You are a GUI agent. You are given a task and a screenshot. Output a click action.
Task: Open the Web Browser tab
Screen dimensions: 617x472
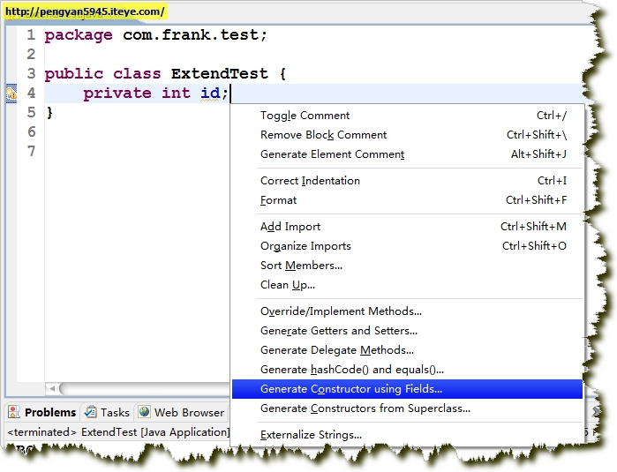click(182, 412)
